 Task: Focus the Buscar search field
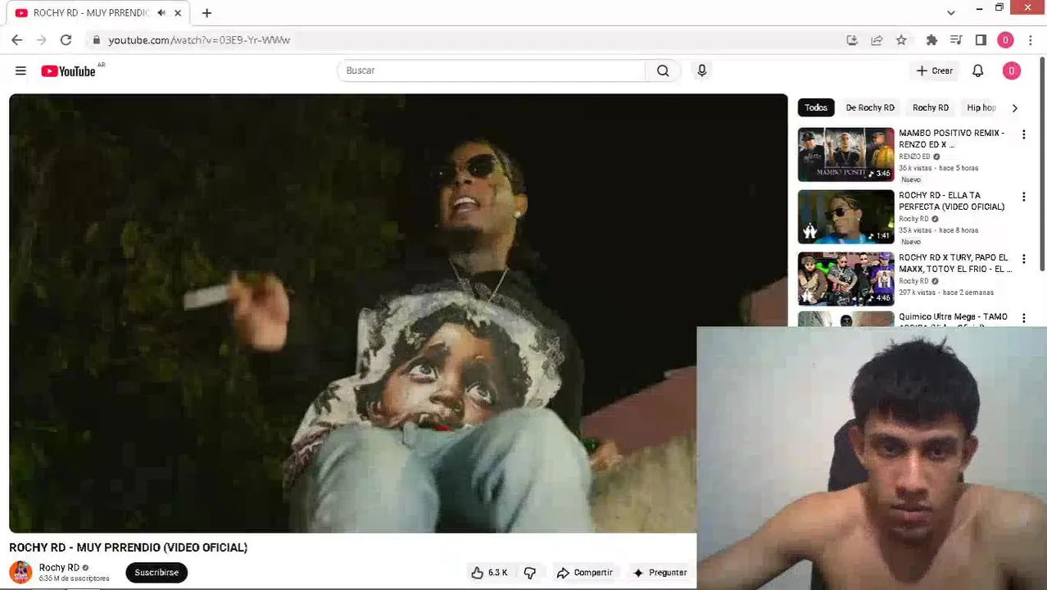492,70
